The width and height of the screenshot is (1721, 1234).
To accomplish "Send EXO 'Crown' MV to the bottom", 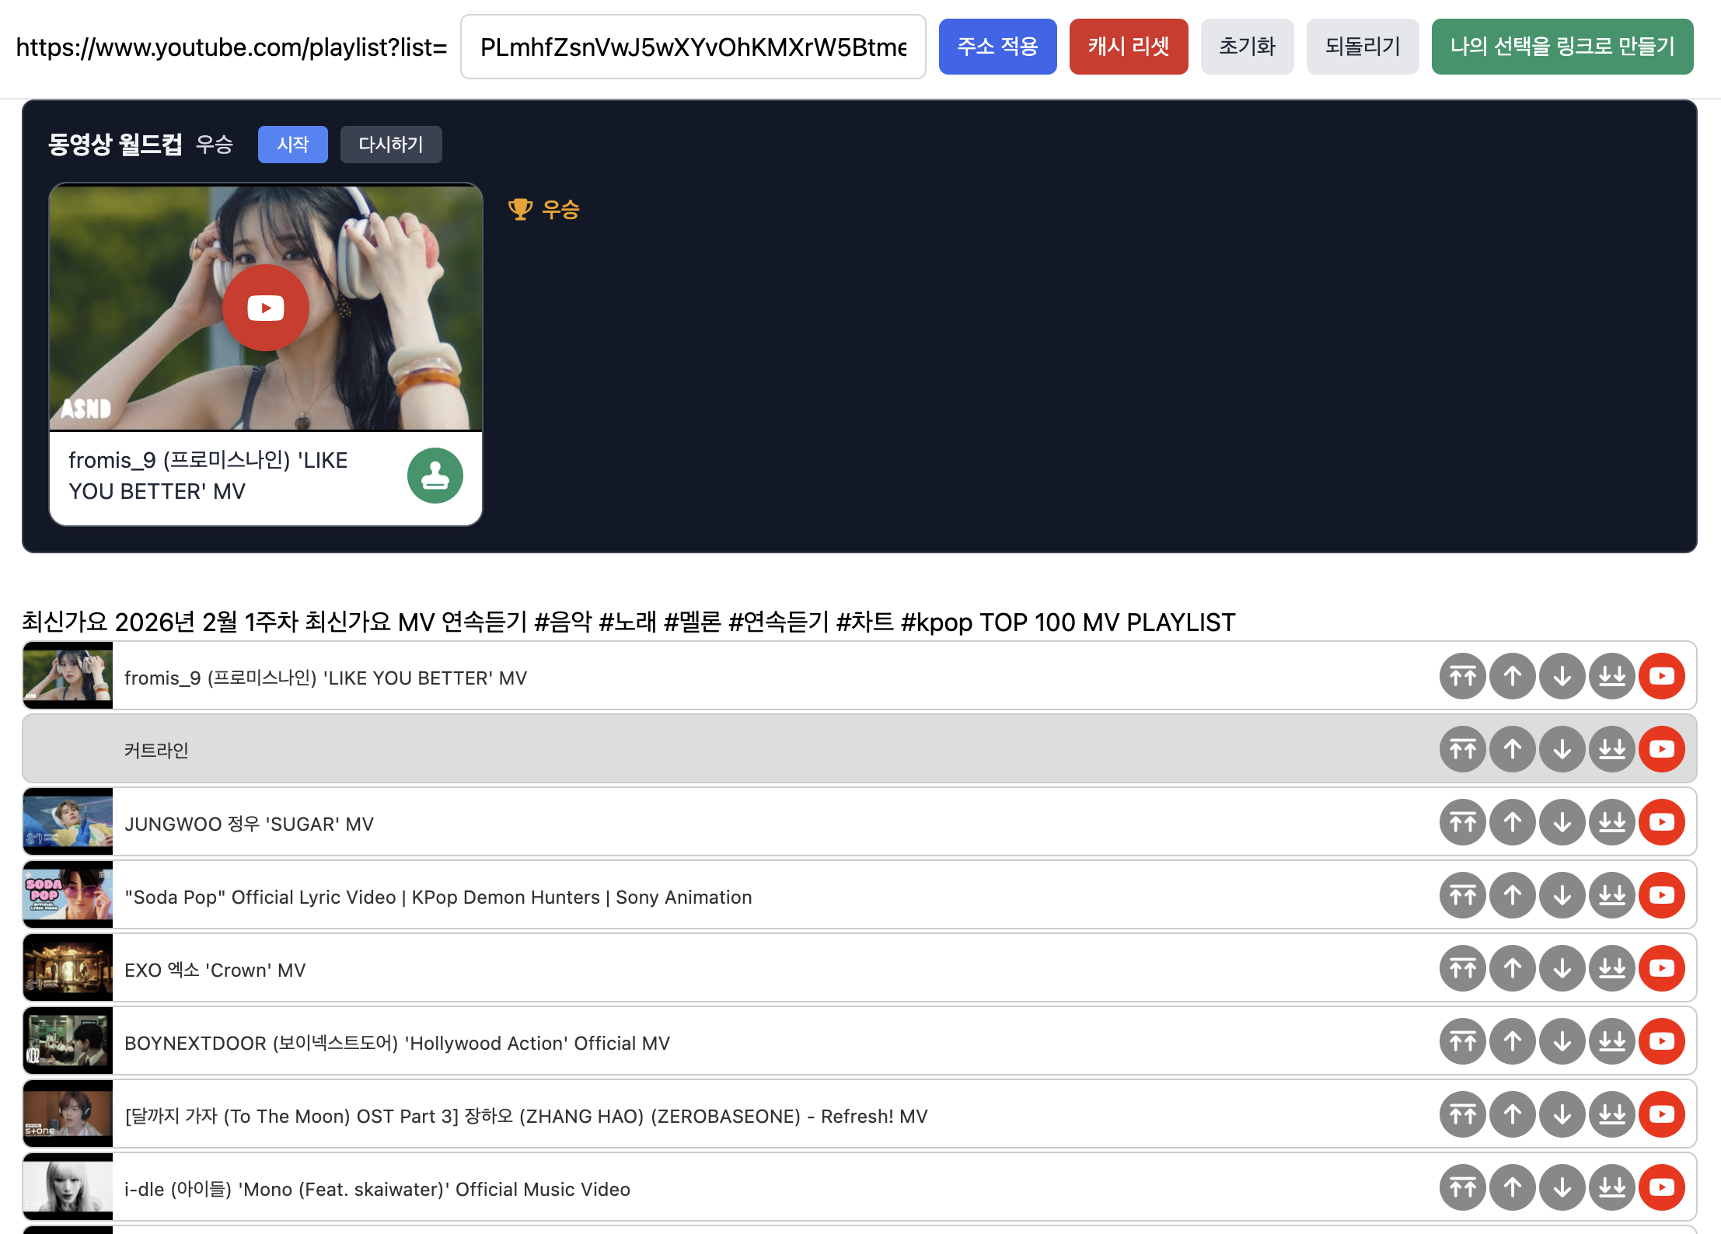I will click(1611, 968).
